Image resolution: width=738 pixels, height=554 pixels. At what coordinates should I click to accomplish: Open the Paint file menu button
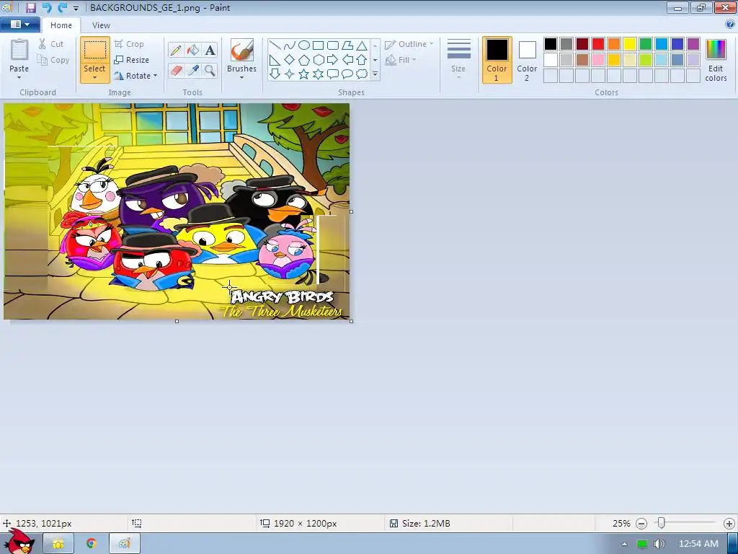(x=20, y=25)
